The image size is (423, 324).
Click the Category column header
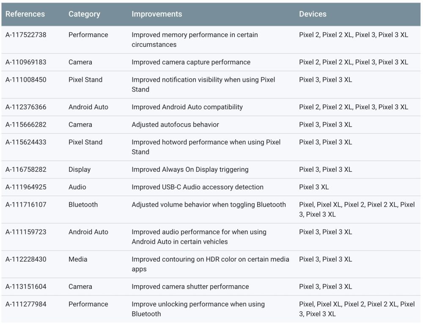[84, 14]
